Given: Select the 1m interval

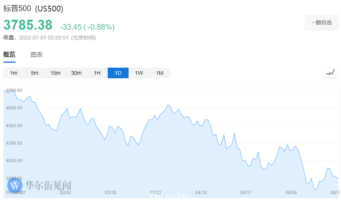Looking at the screenshot, I should [x=14, y=73].
